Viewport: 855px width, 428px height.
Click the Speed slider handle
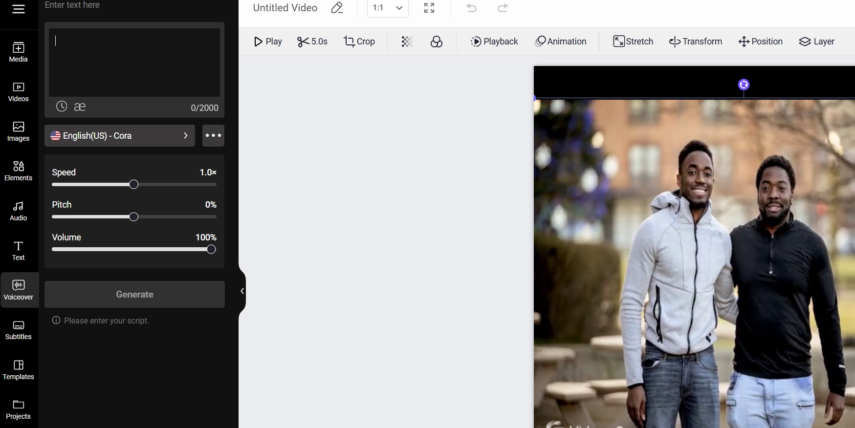(134, 185)
